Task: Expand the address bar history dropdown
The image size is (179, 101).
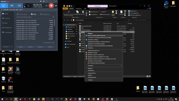Action: point(126,20)
